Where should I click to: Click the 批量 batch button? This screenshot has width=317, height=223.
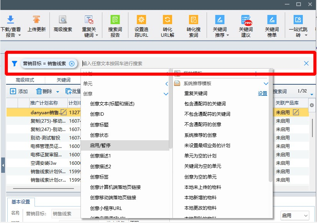[x=73, y=91]
